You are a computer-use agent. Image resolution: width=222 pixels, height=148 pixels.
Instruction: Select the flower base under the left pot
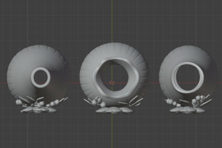pos(39,110)
